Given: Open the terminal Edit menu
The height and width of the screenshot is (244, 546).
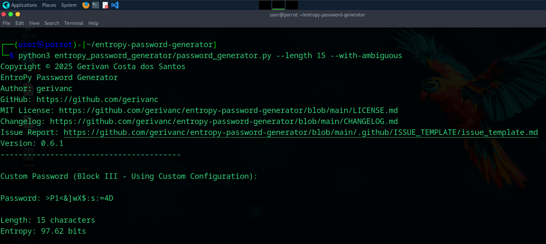Looking at the screenshot, I should click(x=20, y=23).
